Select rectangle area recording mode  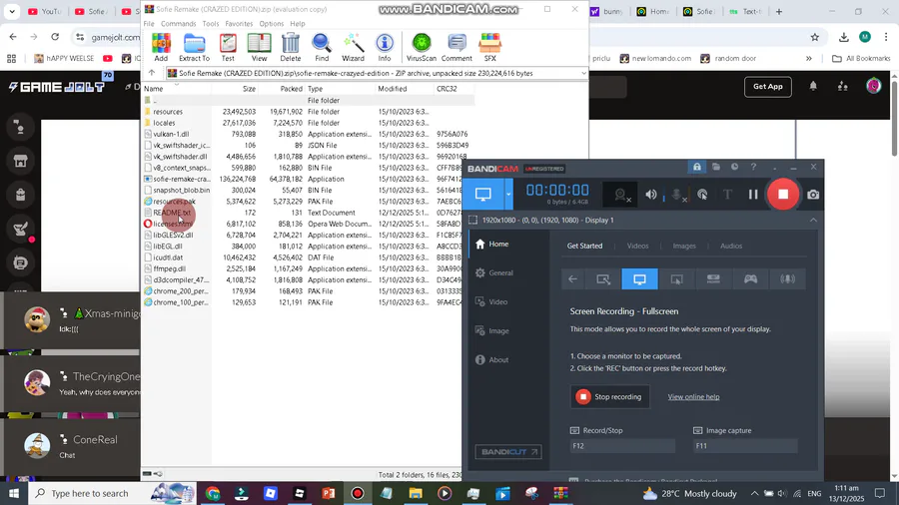point(603,278)
